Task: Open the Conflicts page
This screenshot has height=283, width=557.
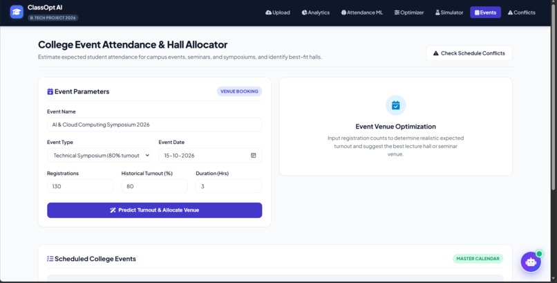Action: click(x=522, y=12)
